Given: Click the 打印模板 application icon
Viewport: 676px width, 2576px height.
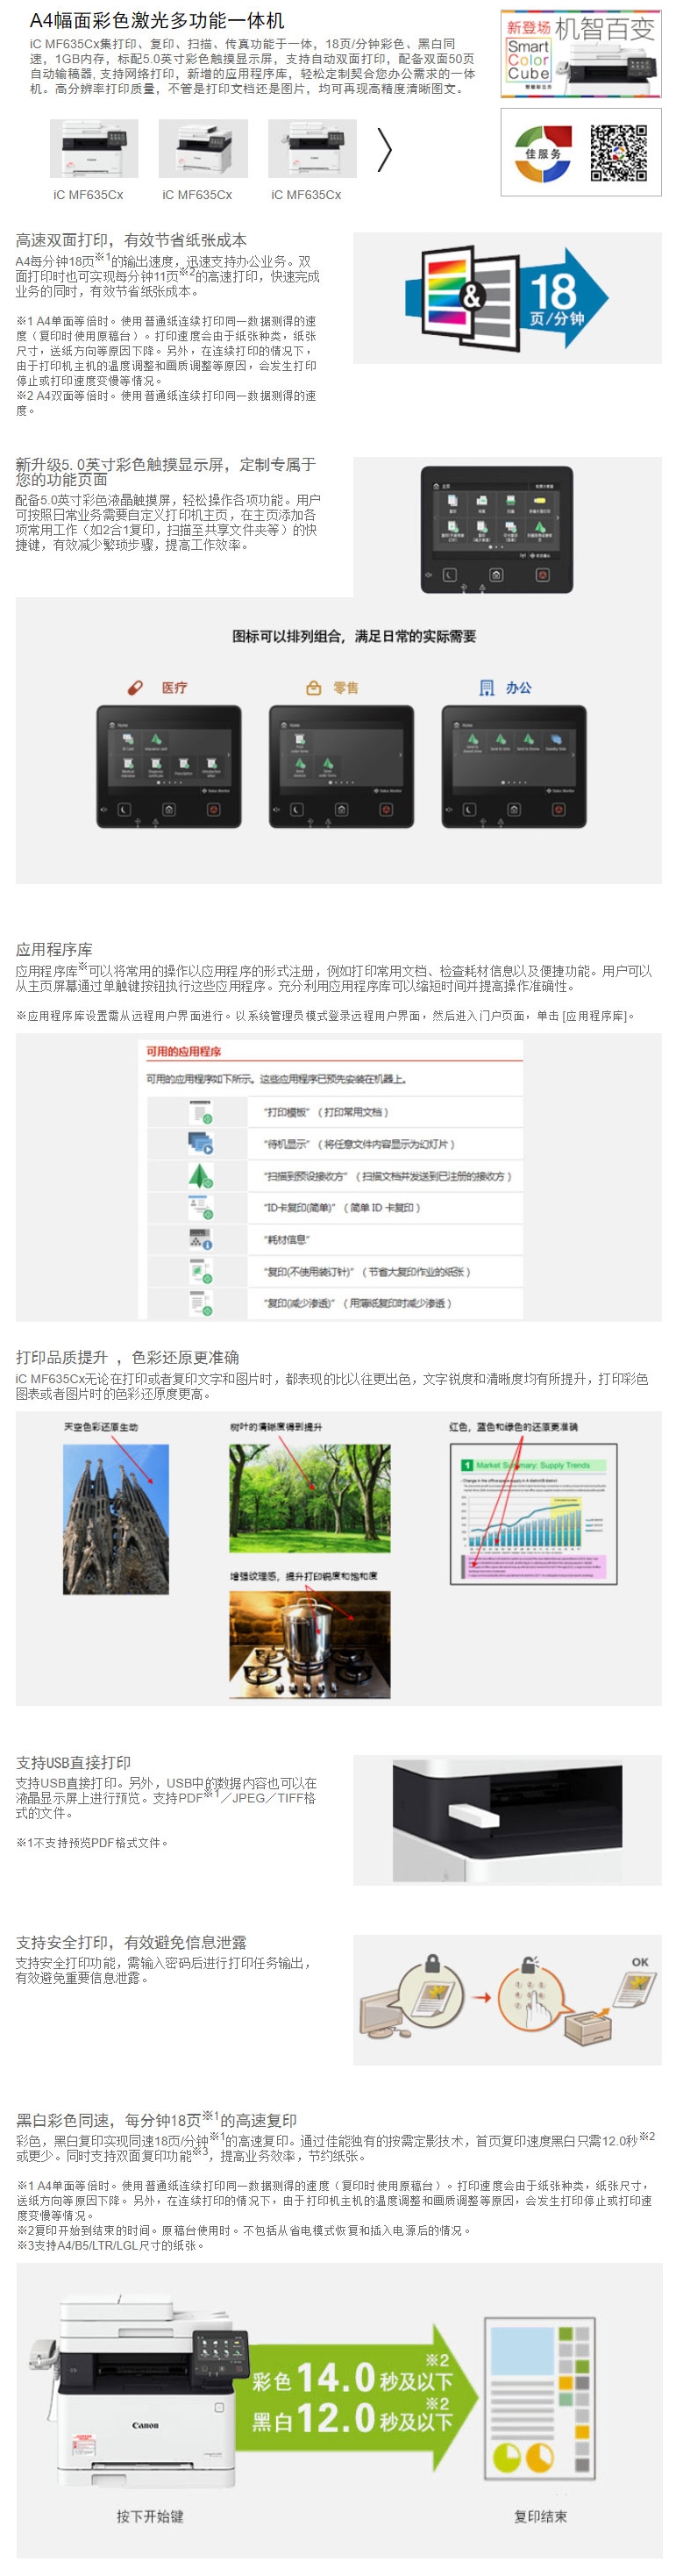Looking at the screenshot, I should tap(200, 1112).
